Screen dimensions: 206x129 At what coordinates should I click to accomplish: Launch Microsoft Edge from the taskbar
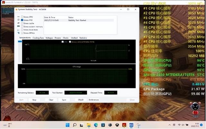point(96,125)
